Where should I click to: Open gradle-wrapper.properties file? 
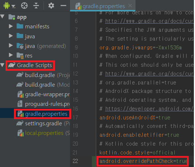coord(48,94)
